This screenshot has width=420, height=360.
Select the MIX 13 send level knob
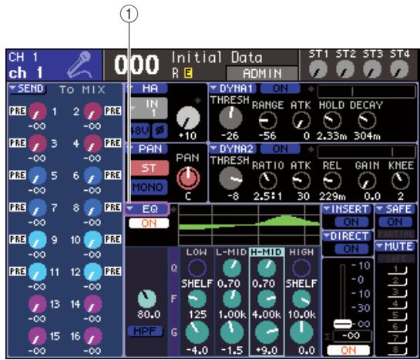(x=38, y=304)
